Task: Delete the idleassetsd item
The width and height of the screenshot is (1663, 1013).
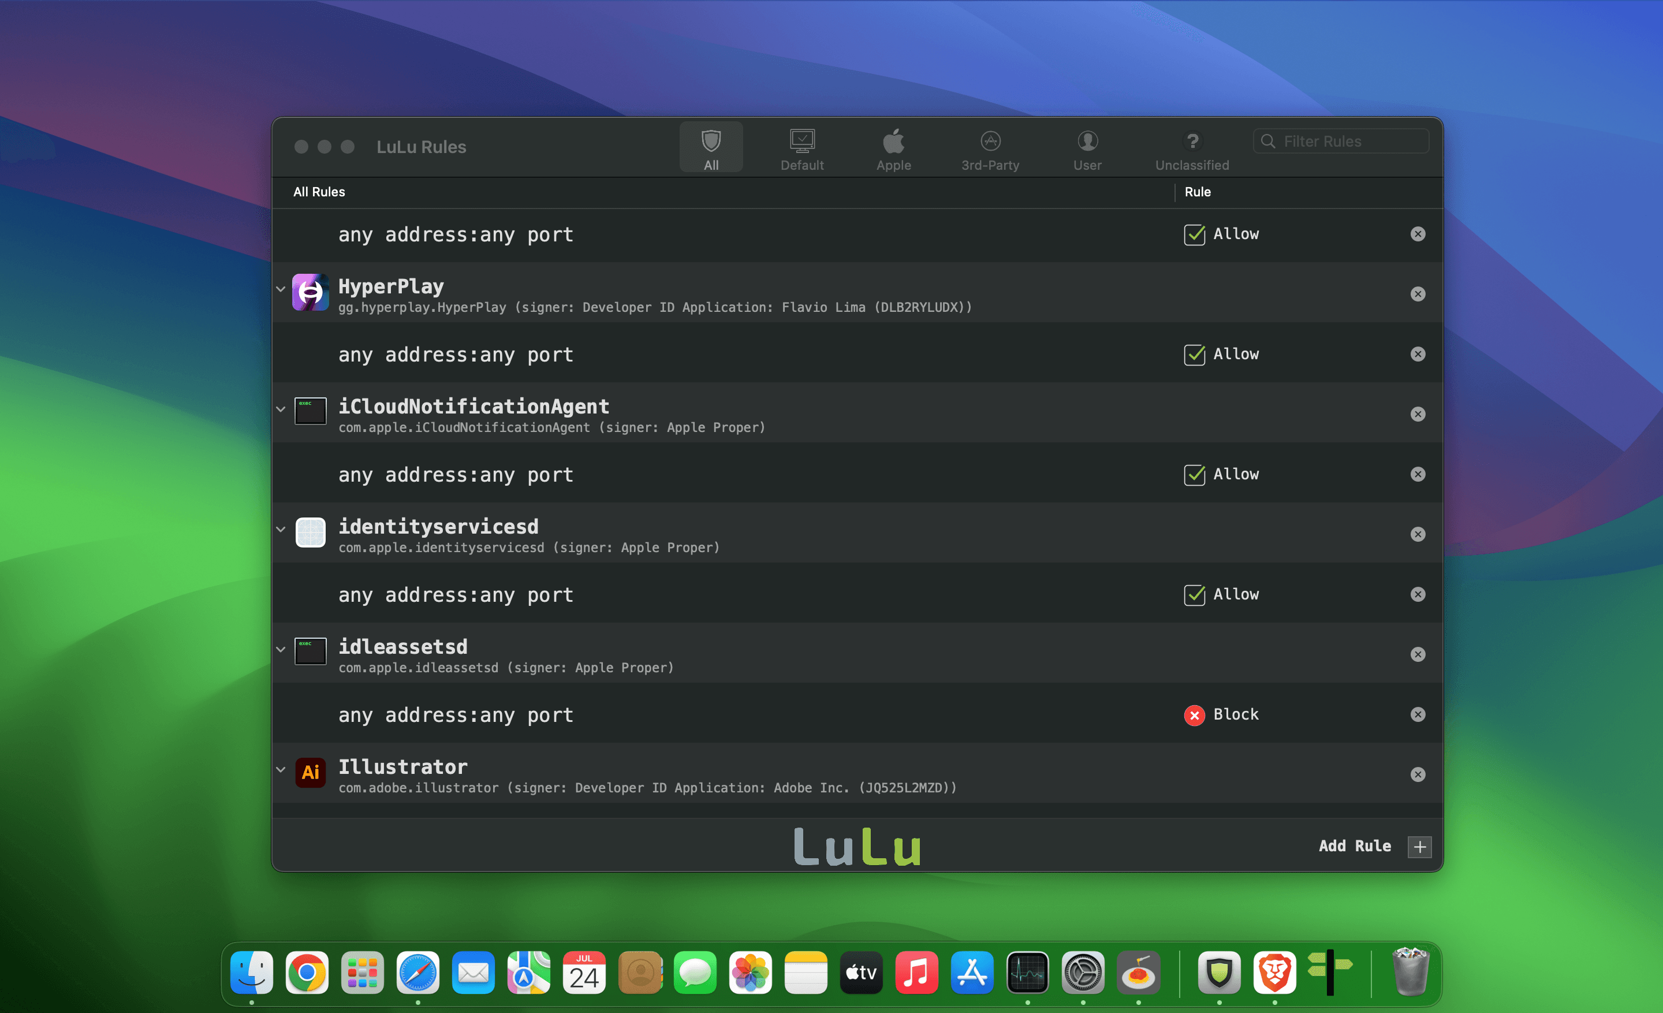Action: (x=1418, y=654)
